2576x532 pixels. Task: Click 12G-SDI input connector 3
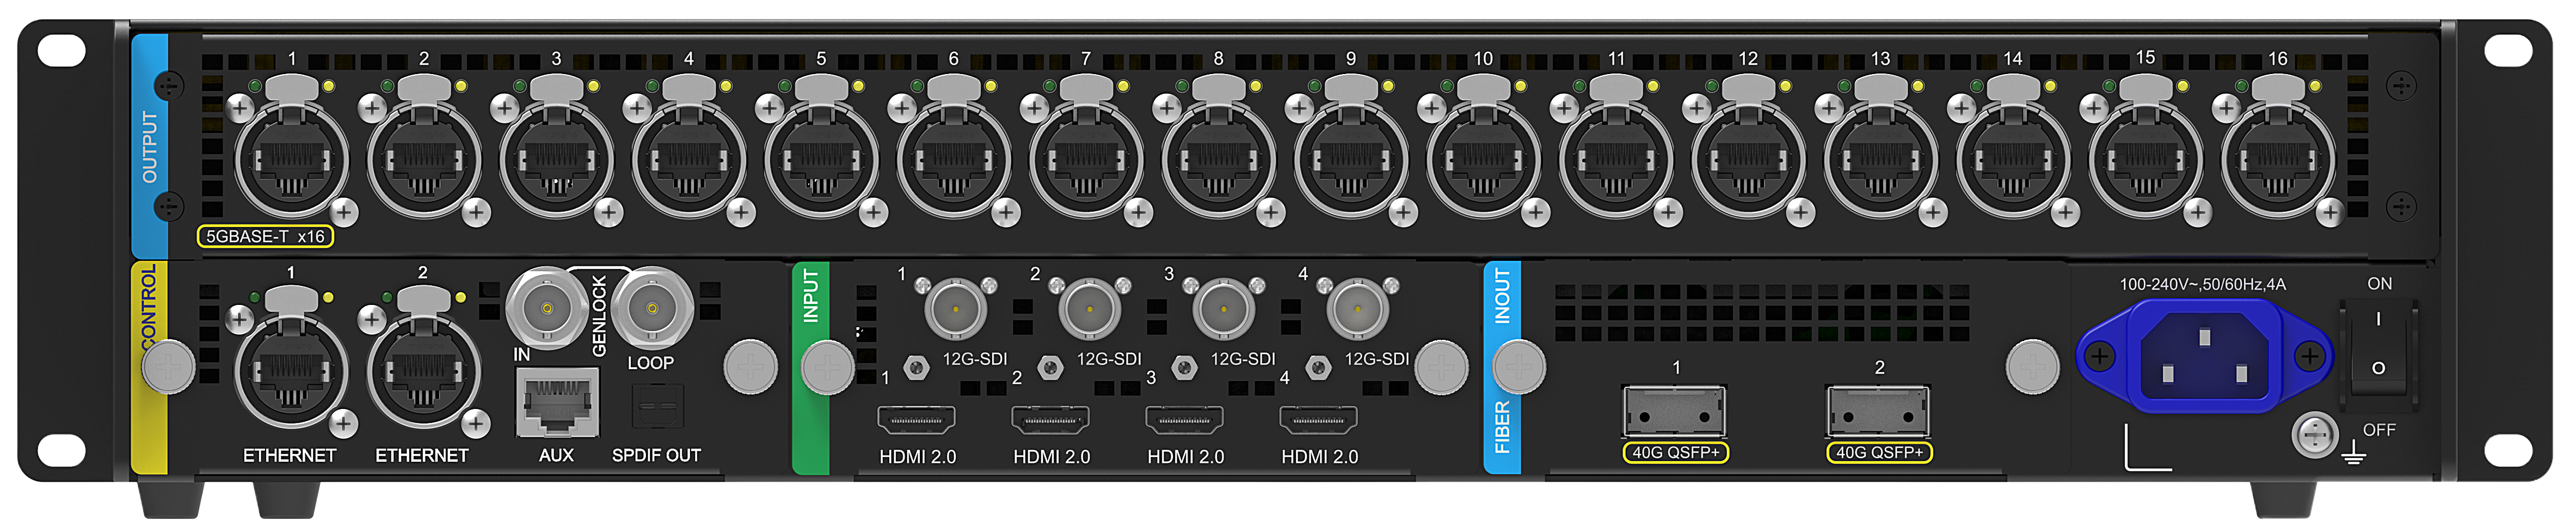tap(1223, 309)
